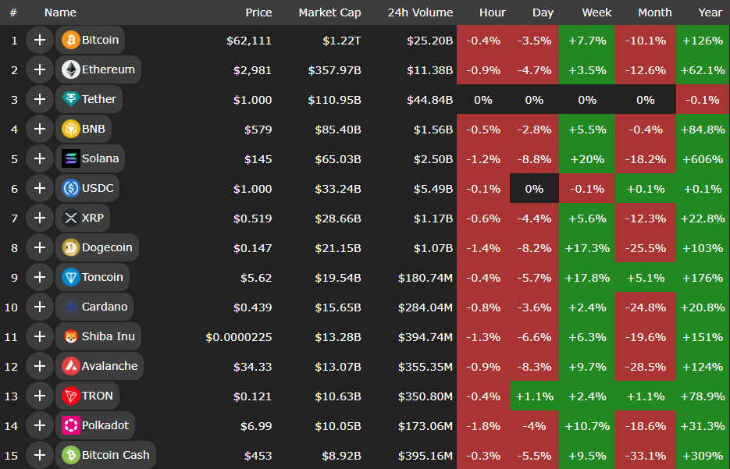Sort by 24h Volume column header
This screenshot has width=730, height=469.
click(419, 12)
